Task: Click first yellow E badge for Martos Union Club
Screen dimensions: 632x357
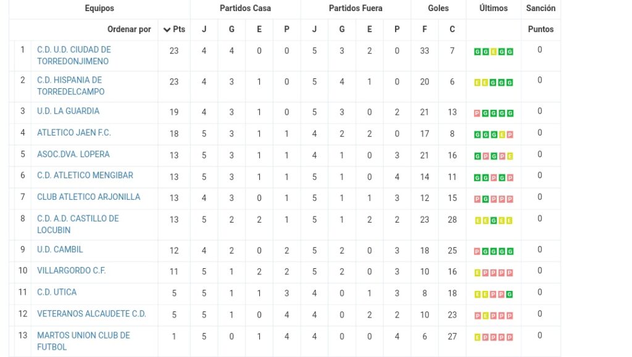Action: click(x=477, y=337)
